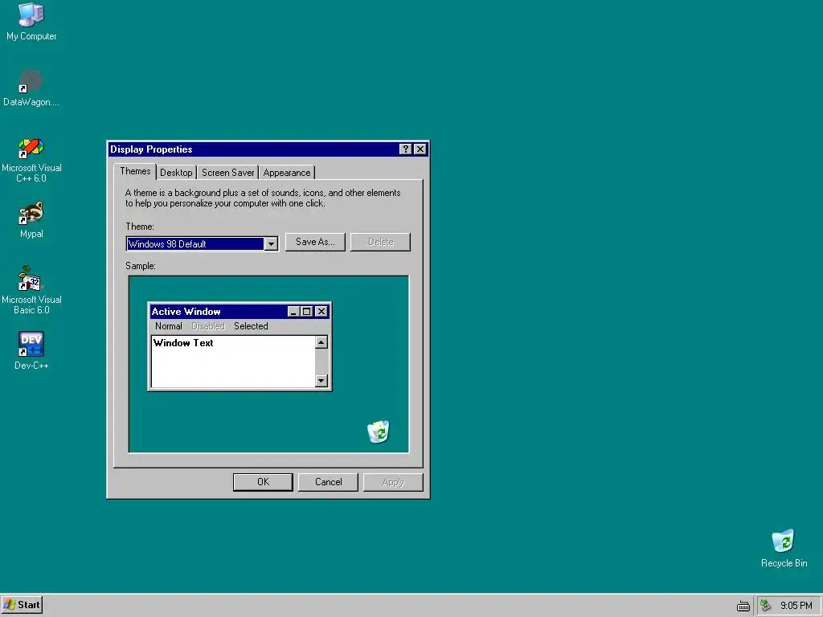Click Selected in sample window menu
This screenshot has height=617, width=823.
click(x=251, y=326)
